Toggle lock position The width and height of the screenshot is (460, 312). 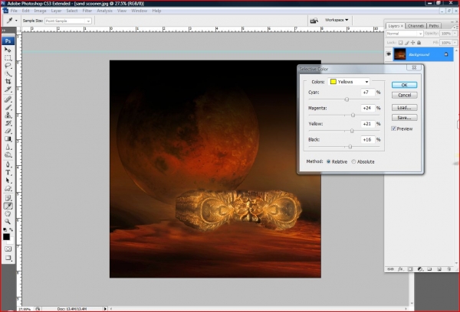413,43
